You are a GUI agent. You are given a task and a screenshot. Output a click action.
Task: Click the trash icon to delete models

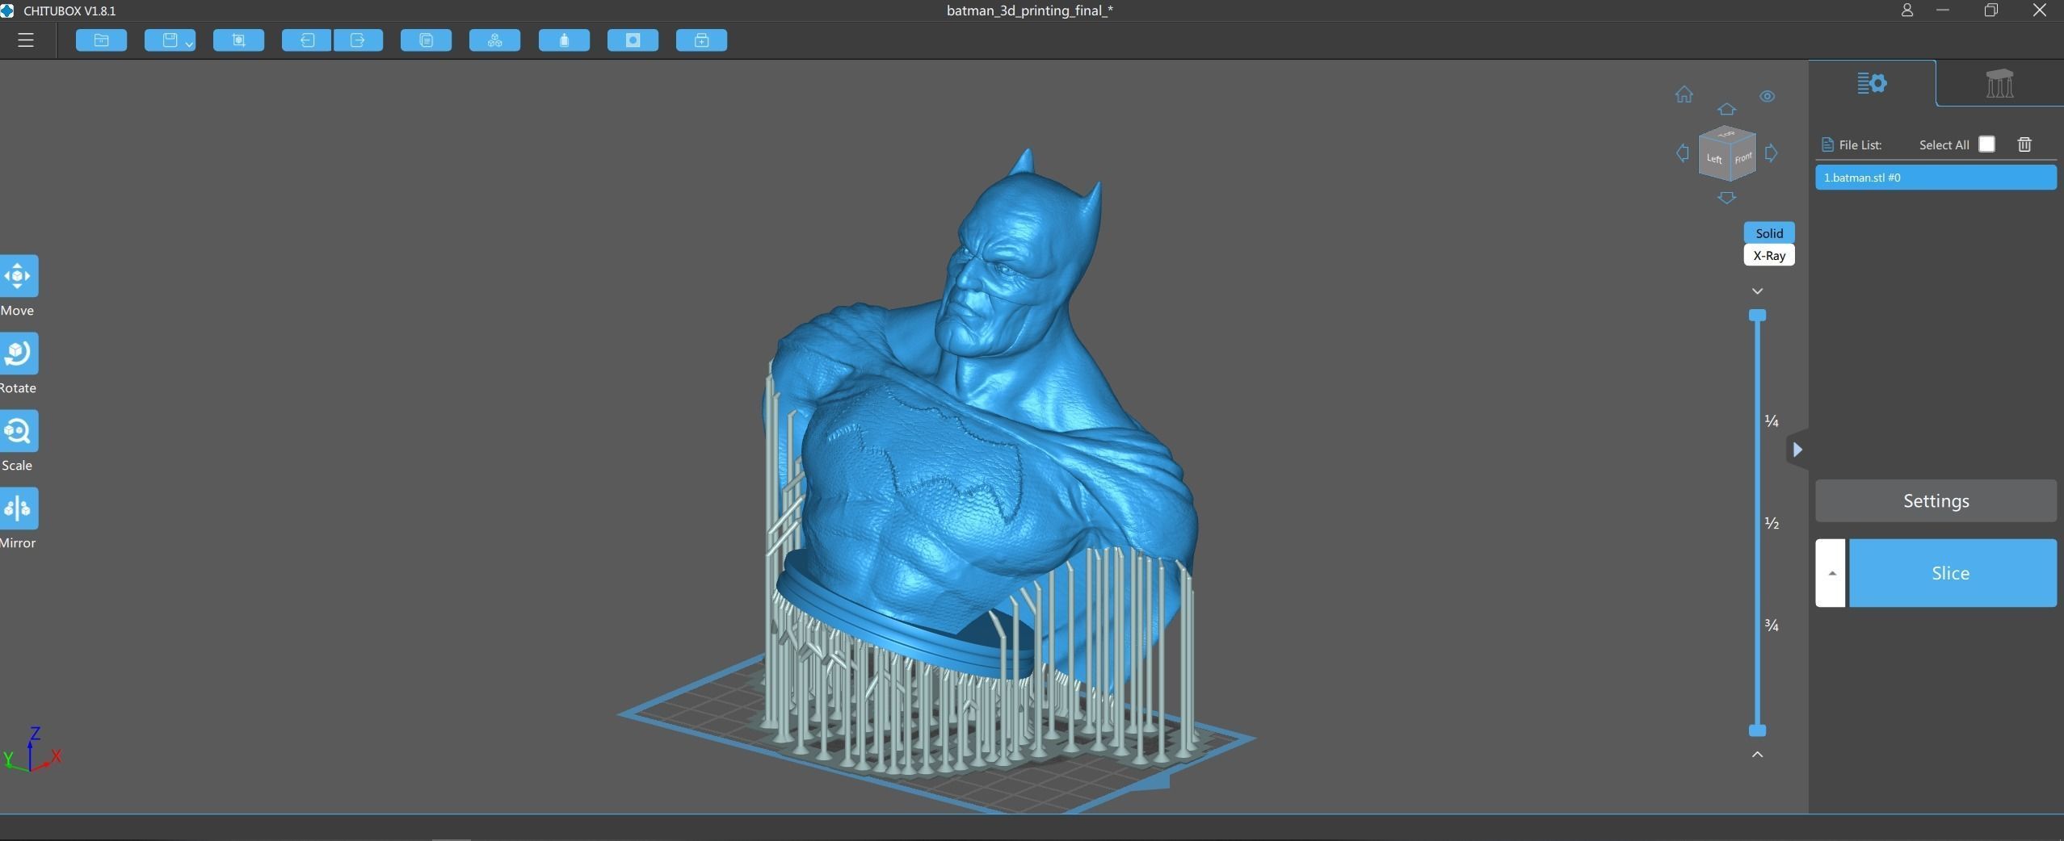[x=2024, y=144]
